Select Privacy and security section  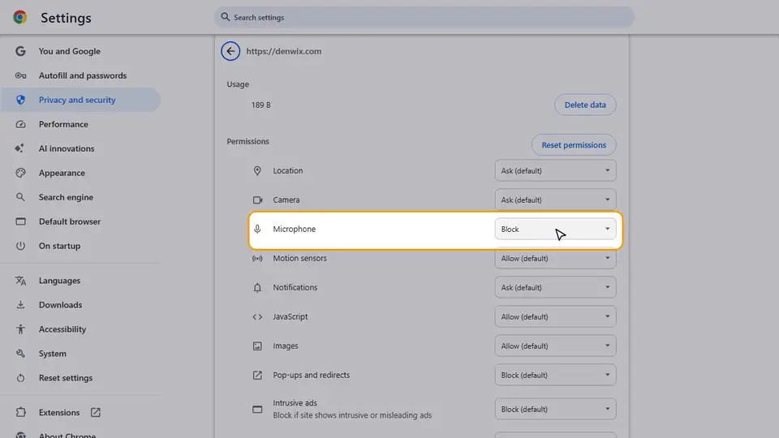point(80,100)
